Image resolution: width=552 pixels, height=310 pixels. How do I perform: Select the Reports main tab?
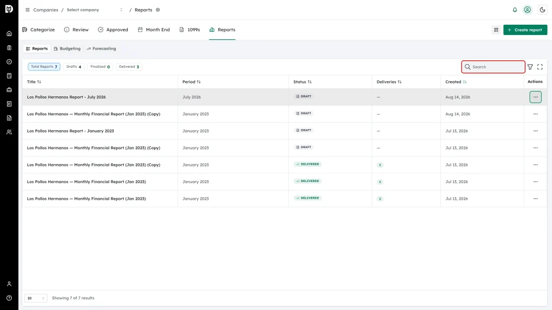click(222, 30)
